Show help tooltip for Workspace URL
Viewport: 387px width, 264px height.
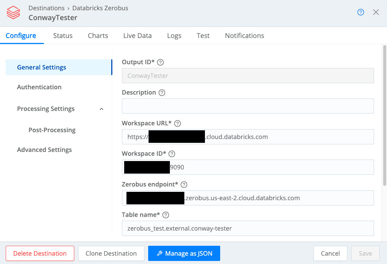click(x=178, y=123)
